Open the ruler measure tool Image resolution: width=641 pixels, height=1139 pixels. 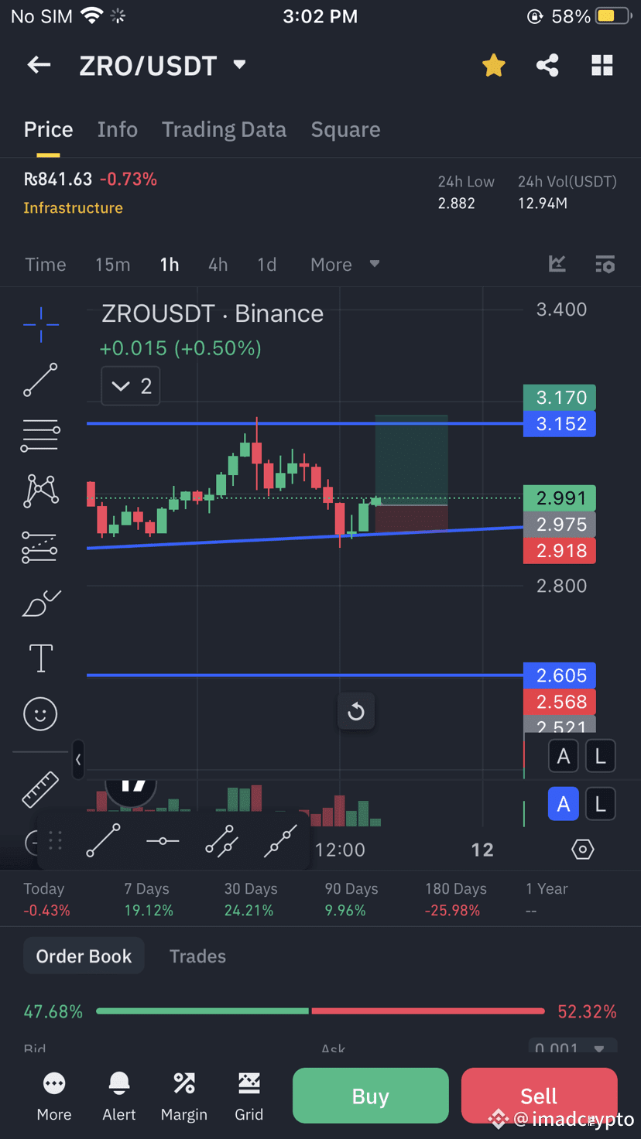click(40, 789)
